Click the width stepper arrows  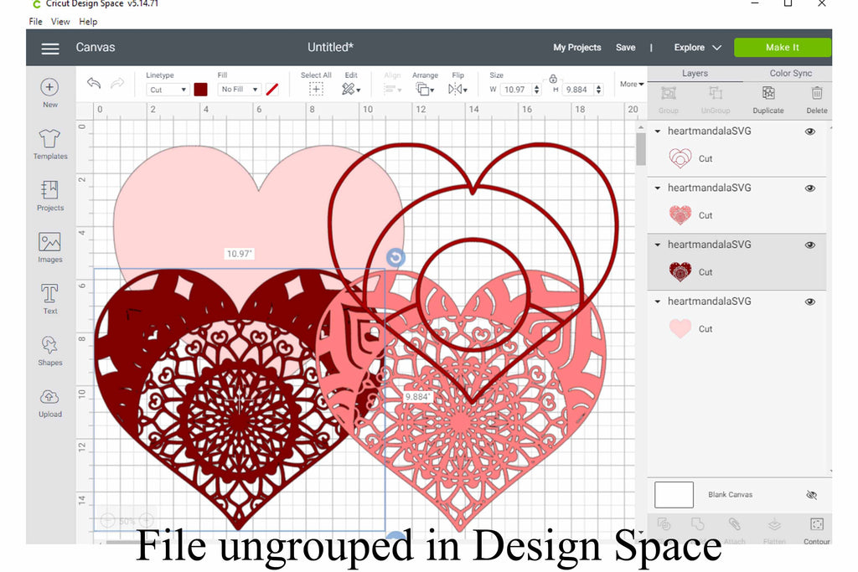[x=536, y=90]
